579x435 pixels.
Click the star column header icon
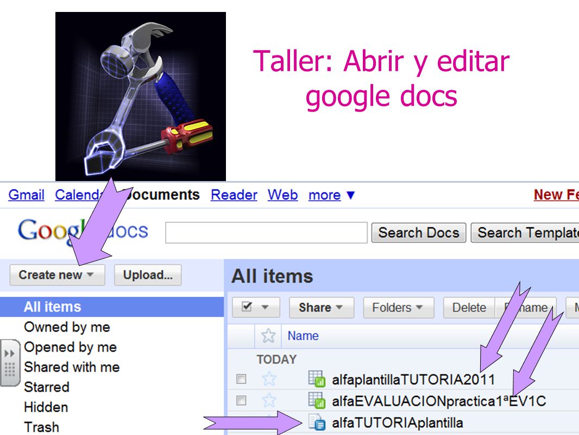pos(268,335)
